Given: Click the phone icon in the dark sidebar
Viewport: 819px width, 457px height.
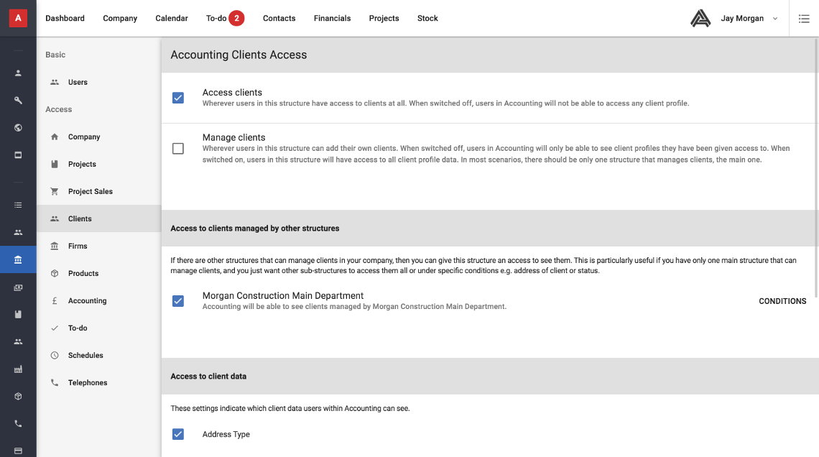Looking at the screenshot, I should 18,424.
